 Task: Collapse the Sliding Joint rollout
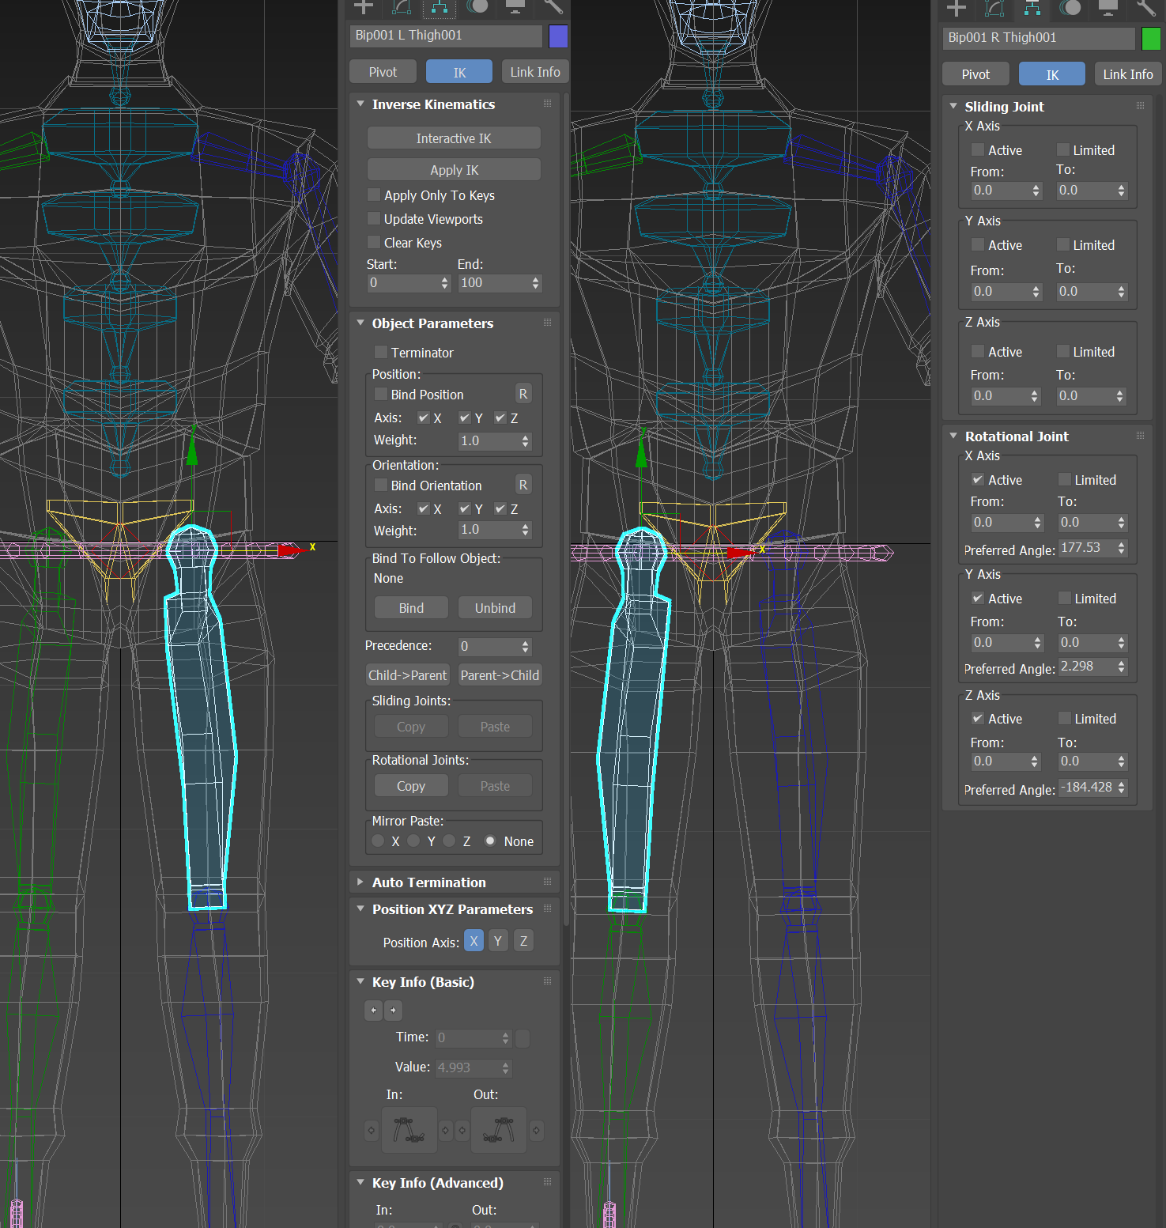pyautogui.click(x=953, y=106)
